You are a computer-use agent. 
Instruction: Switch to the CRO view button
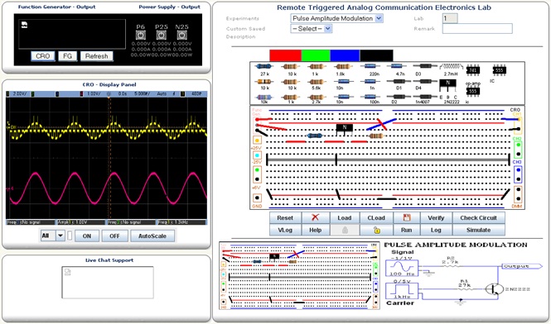click(x=42, y=56)
